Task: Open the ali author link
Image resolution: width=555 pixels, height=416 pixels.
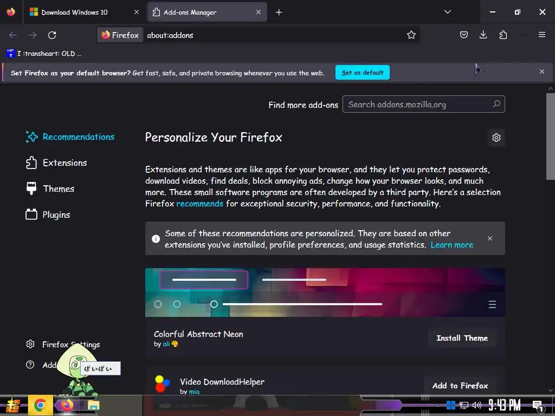Action: 166,344
